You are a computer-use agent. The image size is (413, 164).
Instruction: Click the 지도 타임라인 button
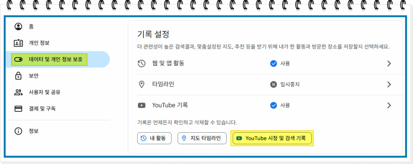click(202, 138)
